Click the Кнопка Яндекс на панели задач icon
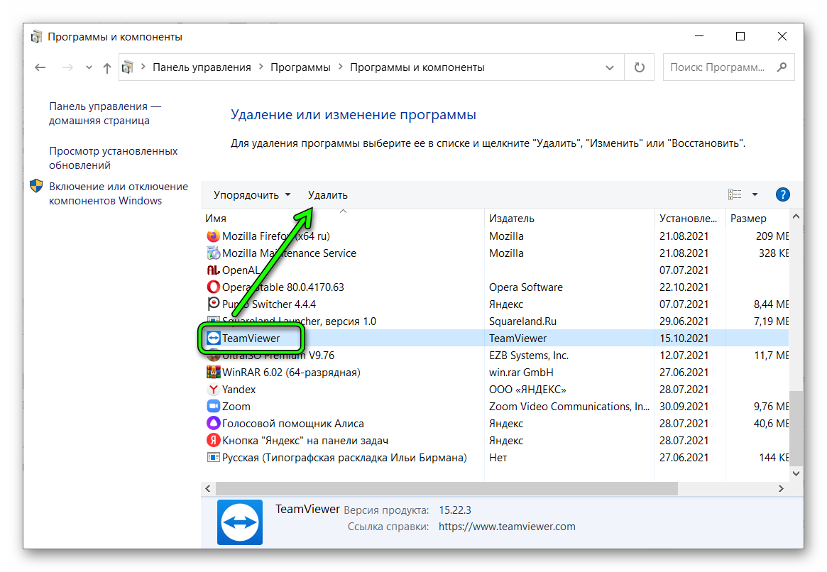The image size is (827, 572). [x=213, y=440]
